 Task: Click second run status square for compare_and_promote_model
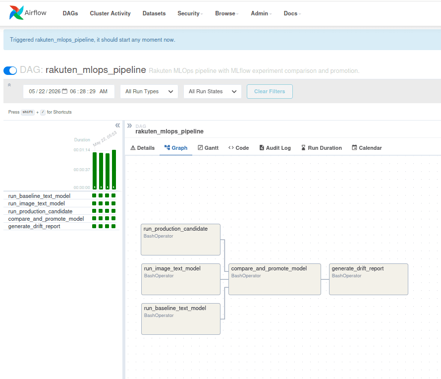pyautogui.click(x=101, y=218)
